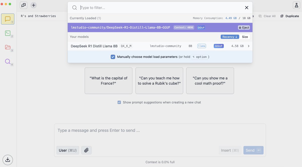Image resolution: width=302 pixels, height=167 pixels.
Task: Click the Context: 4096 badge
Action: (x=184, y=28)
